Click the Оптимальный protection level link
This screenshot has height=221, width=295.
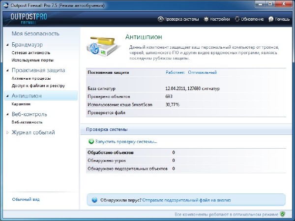(202, 72)
